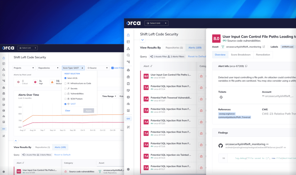This screenshot has width=296, height=175.
Task: Click the external link icon beside the shiftleft_monitoring asset
Action: point(264,47)
